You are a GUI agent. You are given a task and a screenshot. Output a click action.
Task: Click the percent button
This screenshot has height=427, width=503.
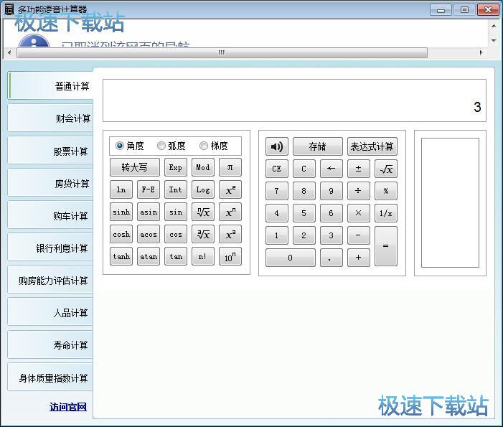(386, 191)
